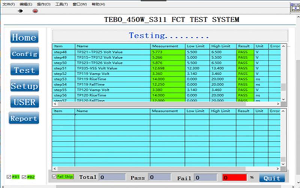This screenshot has height=188, width=300.
Task: Click the Total count field
Action: click(112, 178)
